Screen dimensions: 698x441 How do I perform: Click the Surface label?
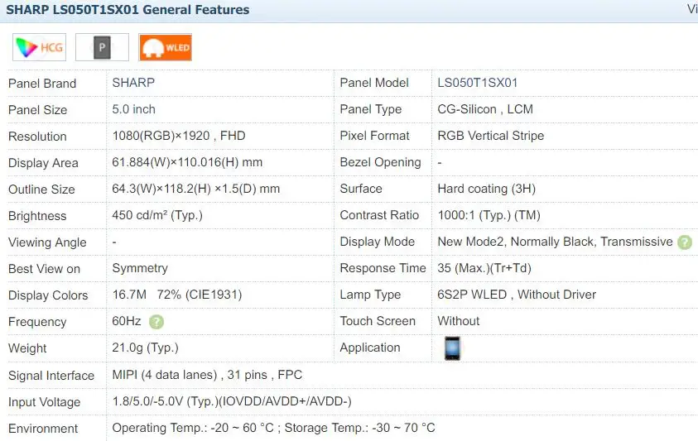(361, 189)
